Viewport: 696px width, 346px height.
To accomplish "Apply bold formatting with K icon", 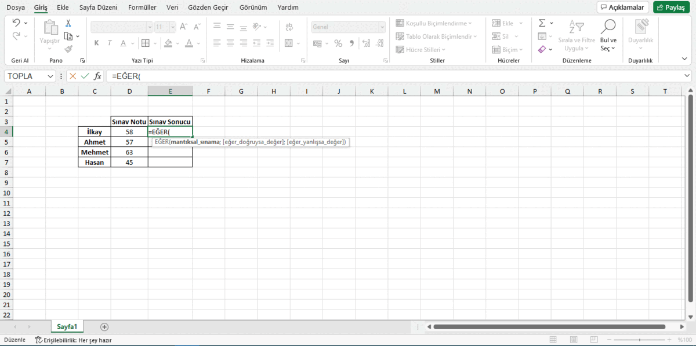I will [x=97, y=43].
